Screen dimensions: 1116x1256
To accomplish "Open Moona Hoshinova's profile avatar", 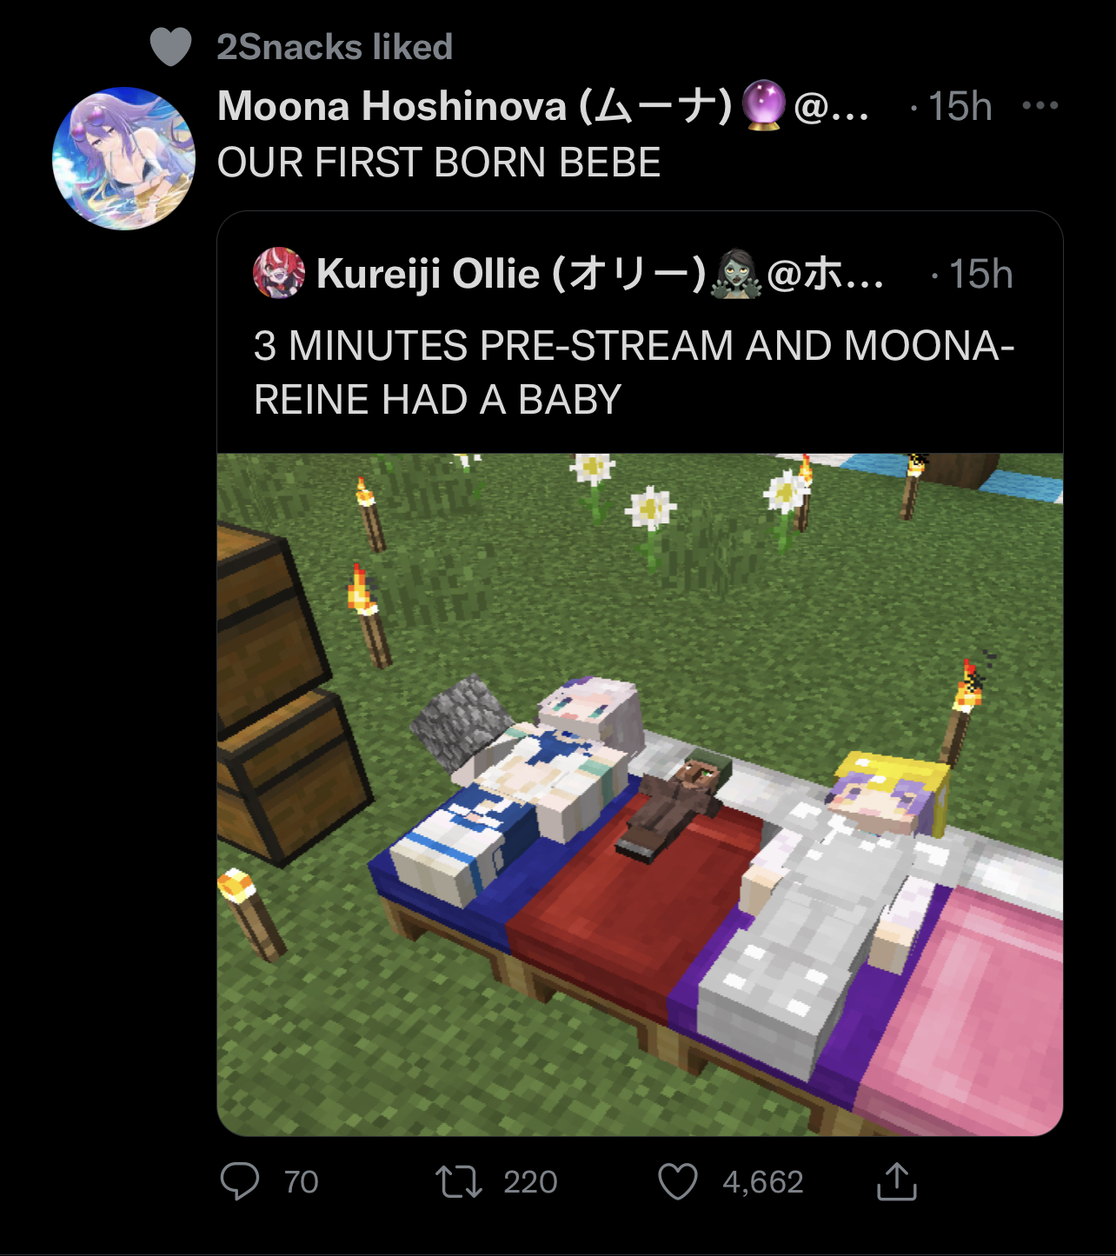I will pyautogui.click(x=123, y=158).
